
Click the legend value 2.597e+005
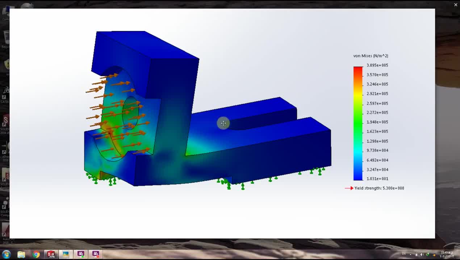coord(377,103)
